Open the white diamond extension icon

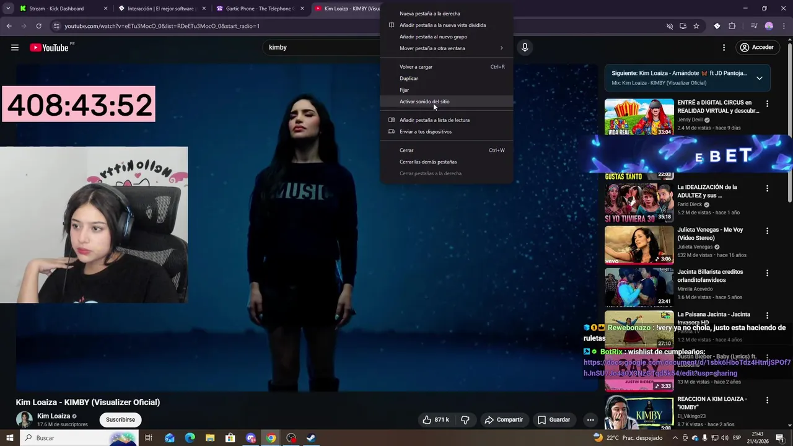717,26
